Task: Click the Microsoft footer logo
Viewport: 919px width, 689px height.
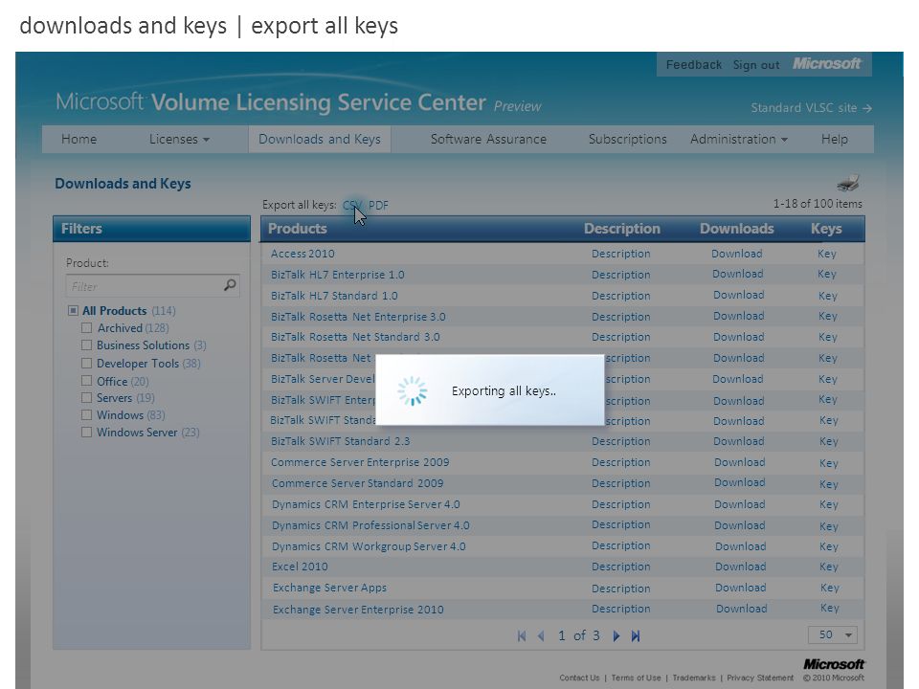Action: pos(834,664)
